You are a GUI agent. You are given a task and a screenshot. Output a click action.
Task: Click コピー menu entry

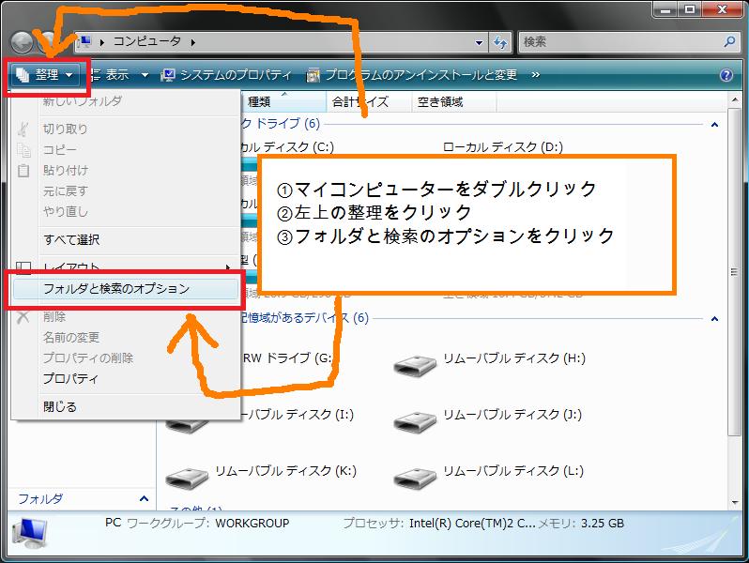coord(60,150)
